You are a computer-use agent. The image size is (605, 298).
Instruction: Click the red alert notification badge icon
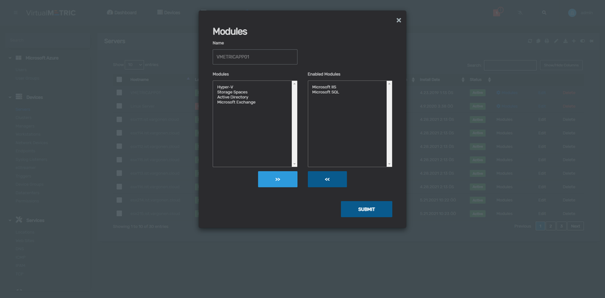point(497,13)
